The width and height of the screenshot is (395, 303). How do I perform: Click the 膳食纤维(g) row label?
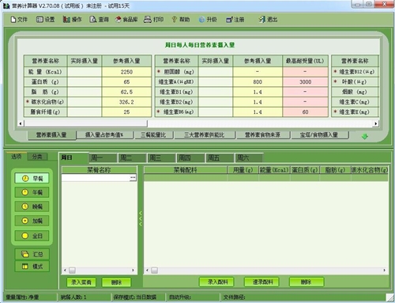pyautogui.click(x=45, y=112)
